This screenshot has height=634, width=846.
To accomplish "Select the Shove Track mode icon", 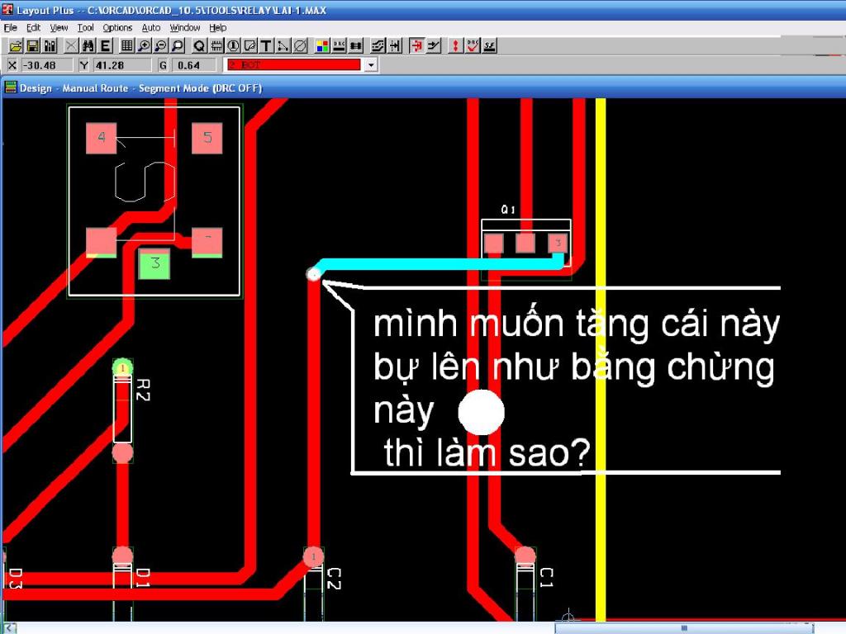I will (x=396, y=46).
